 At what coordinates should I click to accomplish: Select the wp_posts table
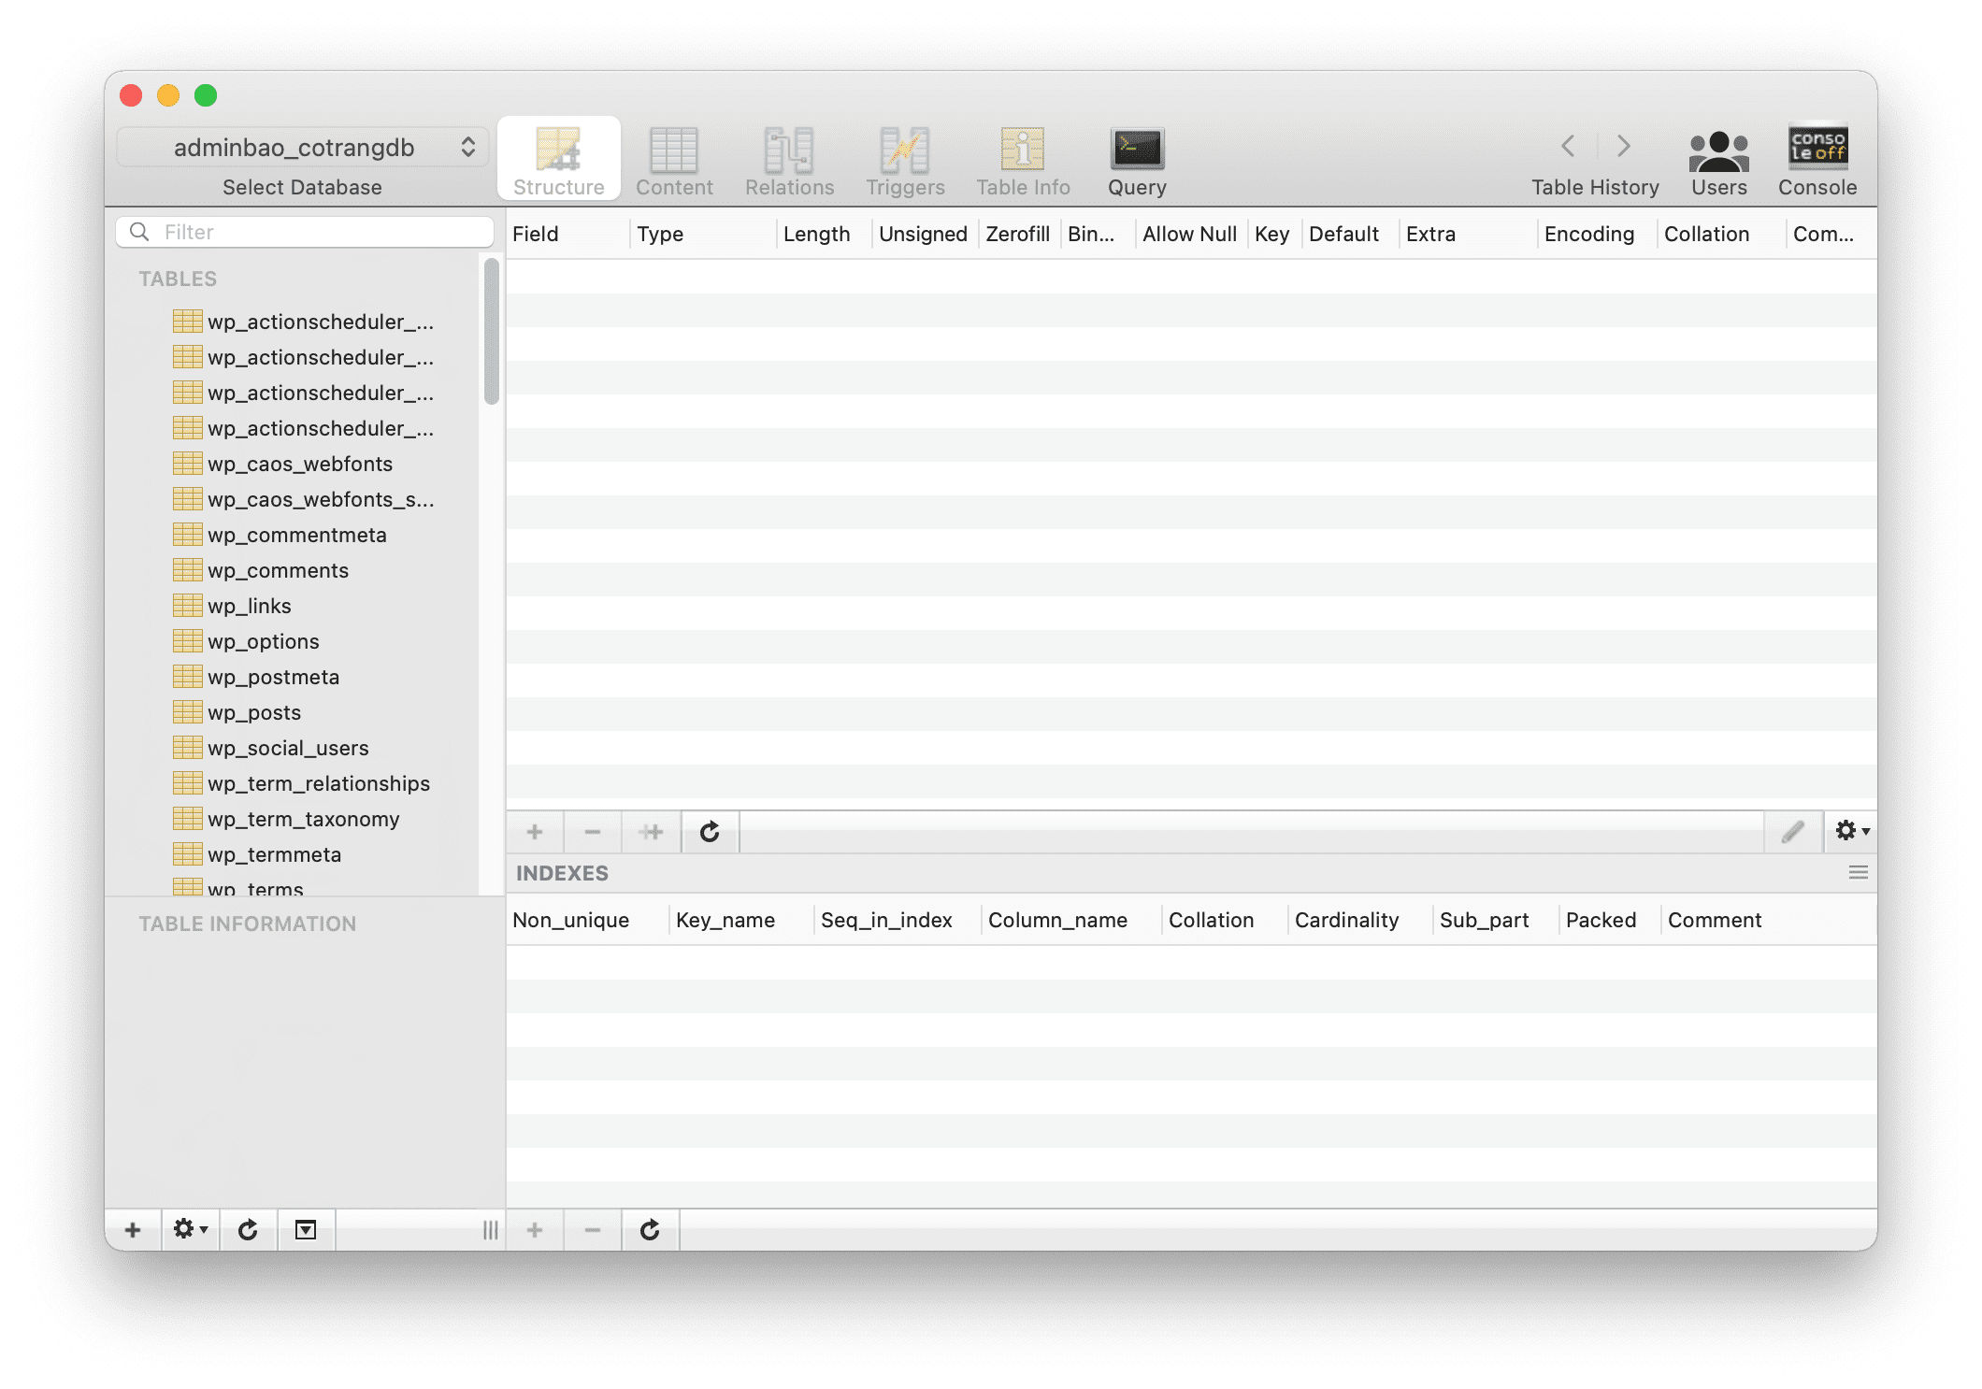pos(254,712)
